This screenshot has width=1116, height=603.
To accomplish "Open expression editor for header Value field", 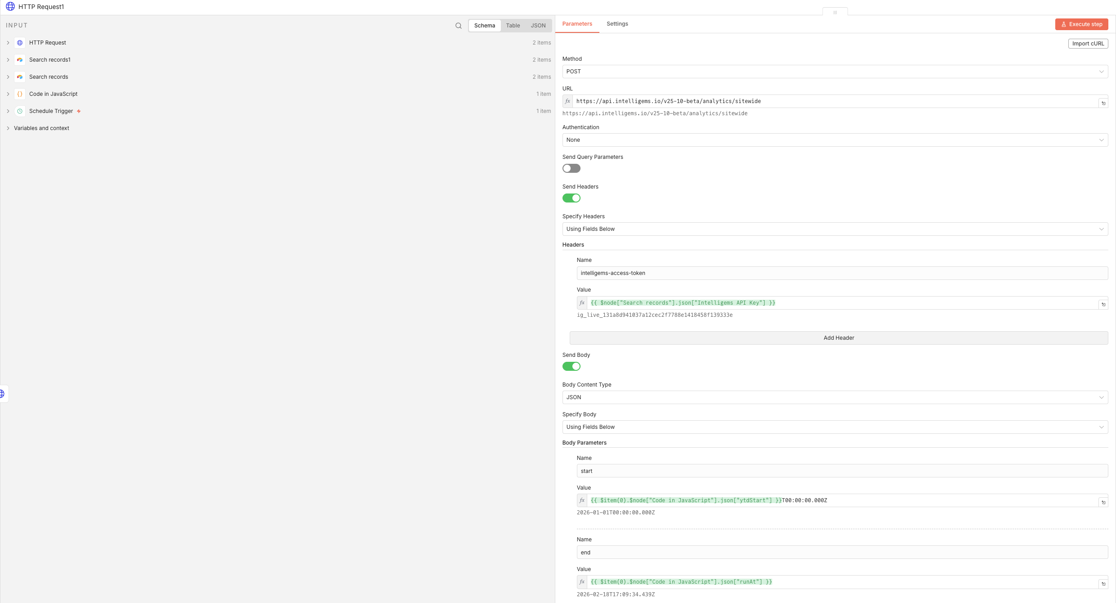I will [1103, 304].
